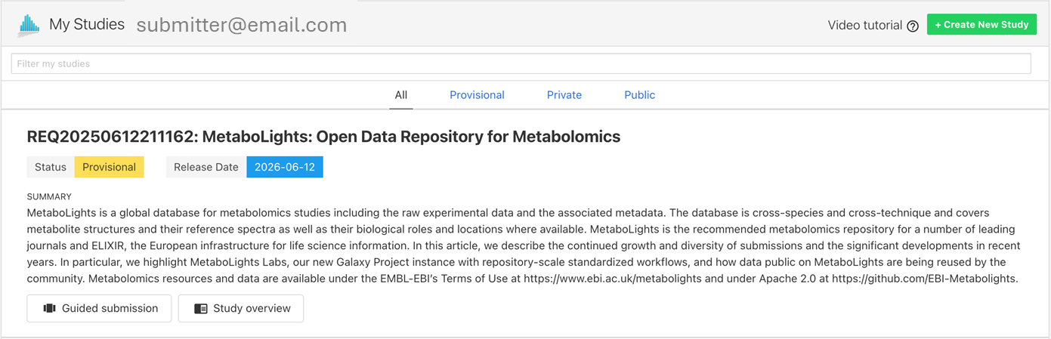The height and width of the screenshot is (339, 1051).
Task: Click the blue 2026-06-12 release date badge
Action: (x=285, y=167)
